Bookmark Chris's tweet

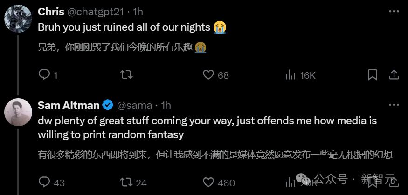373,75
